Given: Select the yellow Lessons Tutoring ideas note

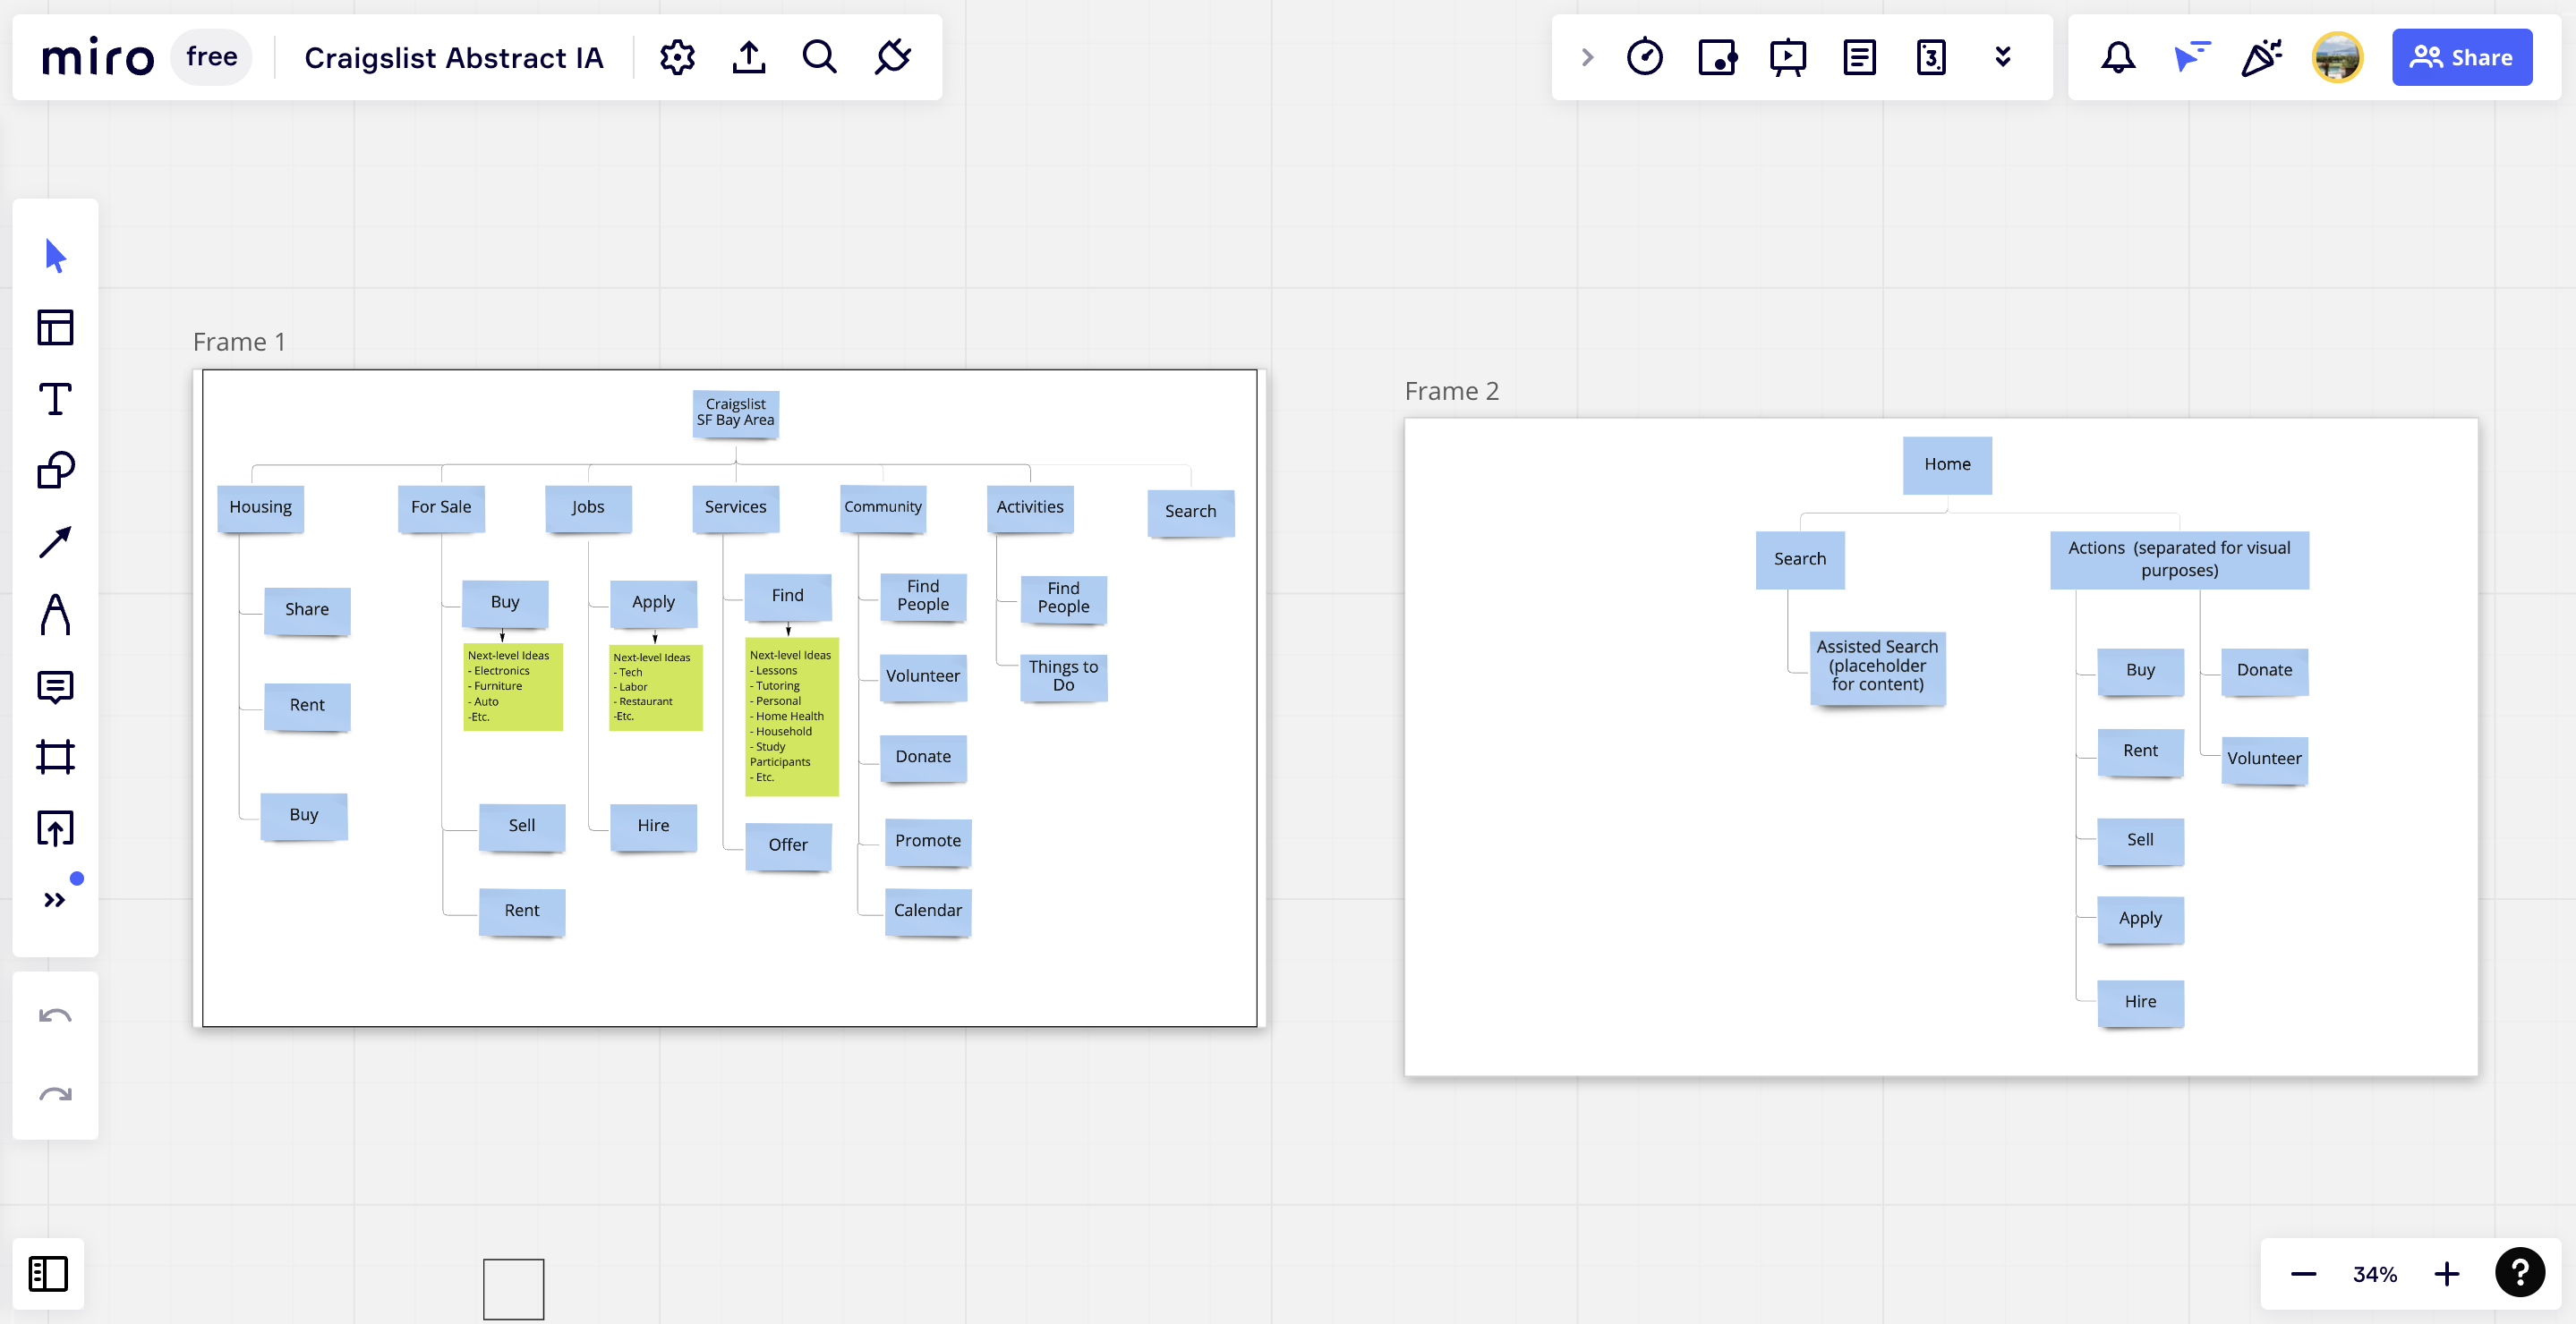Looking at the screenshot, I should pos(791,717).
